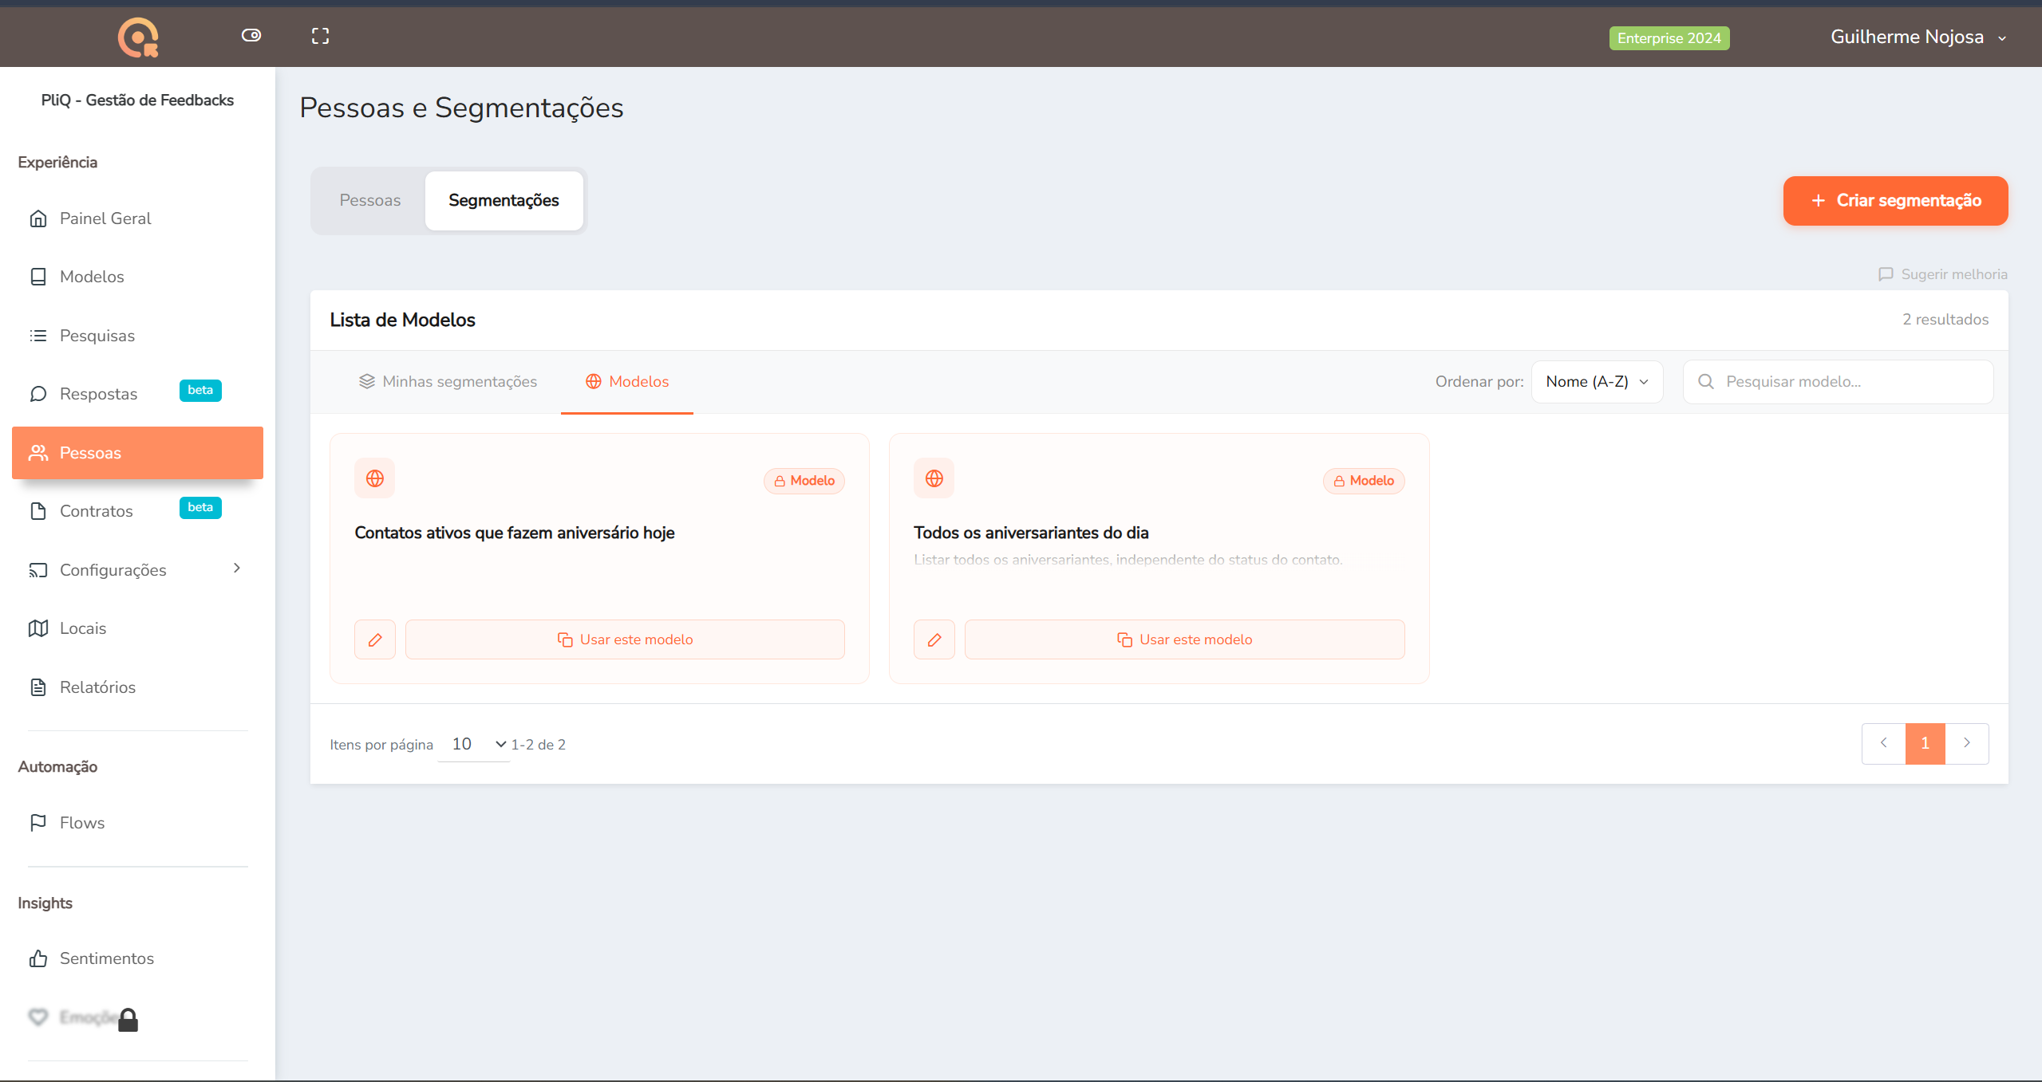The height and width of the screenshot is (1082, 2042).
Task: Switch to Minhas segmentações tab
Action: (x=448, y=382)
